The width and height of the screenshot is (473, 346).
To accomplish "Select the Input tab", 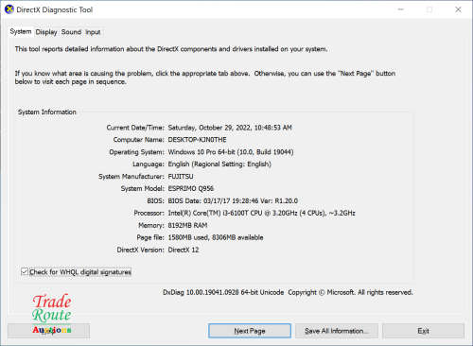I will 93,32.
